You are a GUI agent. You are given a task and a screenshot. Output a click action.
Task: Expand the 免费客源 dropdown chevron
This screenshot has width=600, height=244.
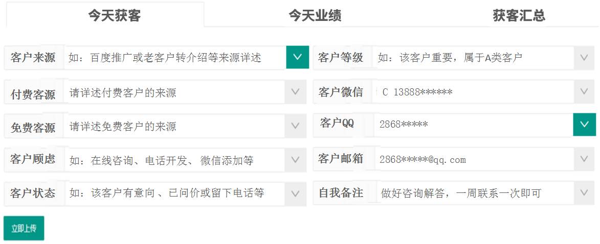tap(295, 126)
